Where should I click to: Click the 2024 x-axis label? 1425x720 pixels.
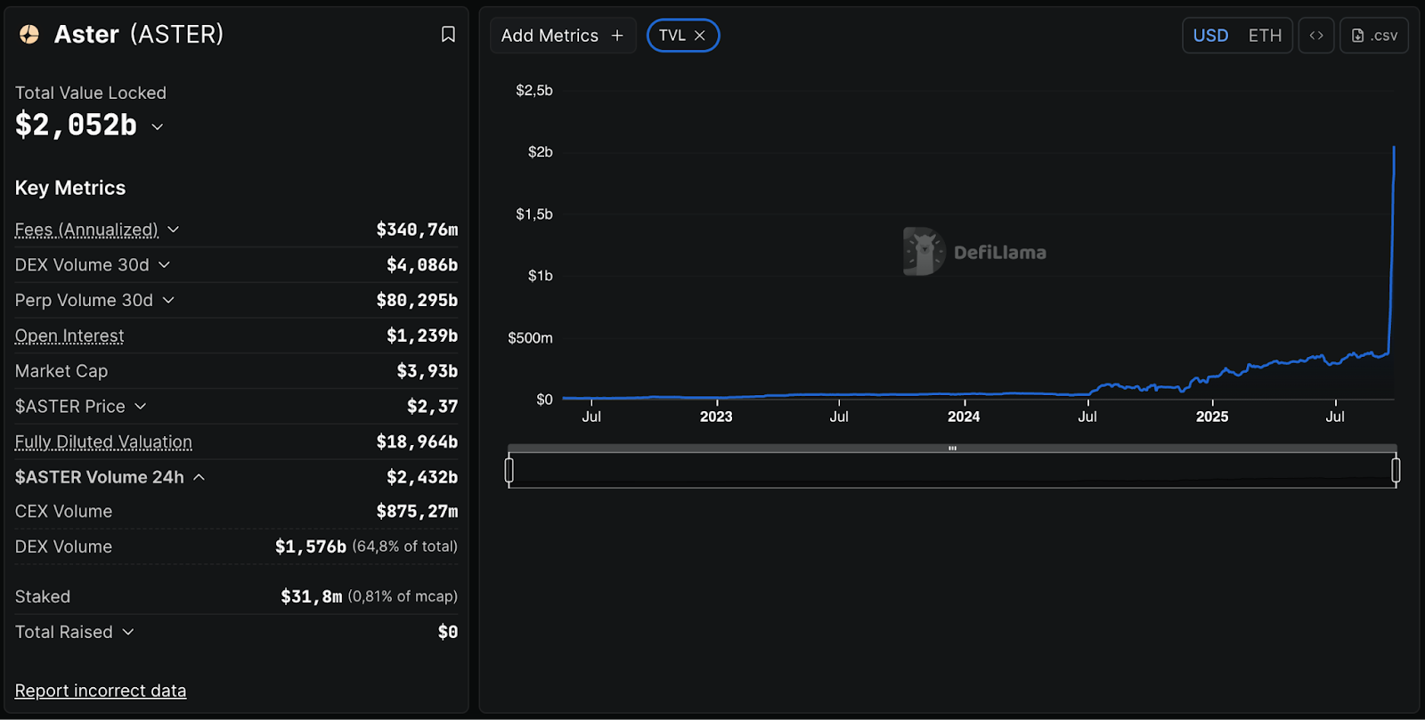point(964,417)
